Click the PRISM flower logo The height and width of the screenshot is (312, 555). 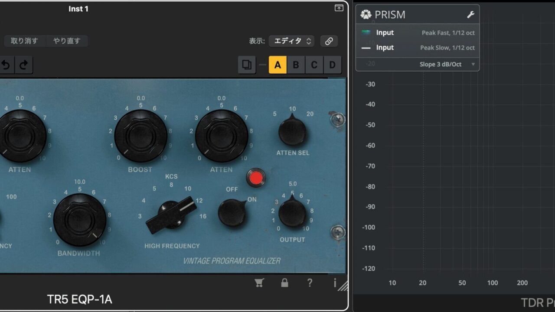pos(366,15)
